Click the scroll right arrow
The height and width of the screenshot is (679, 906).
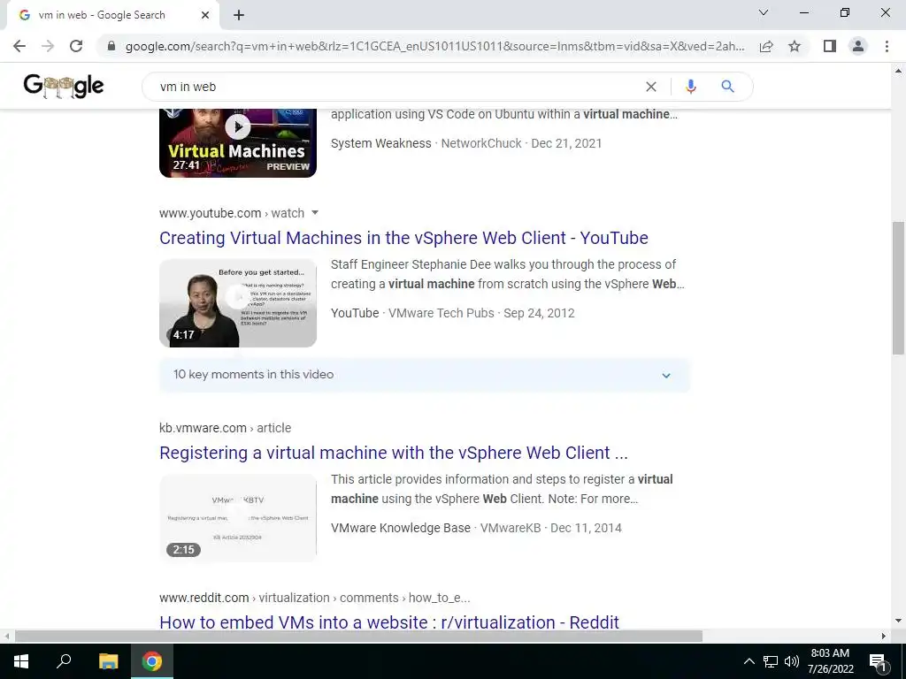click(x=884, y=637)
